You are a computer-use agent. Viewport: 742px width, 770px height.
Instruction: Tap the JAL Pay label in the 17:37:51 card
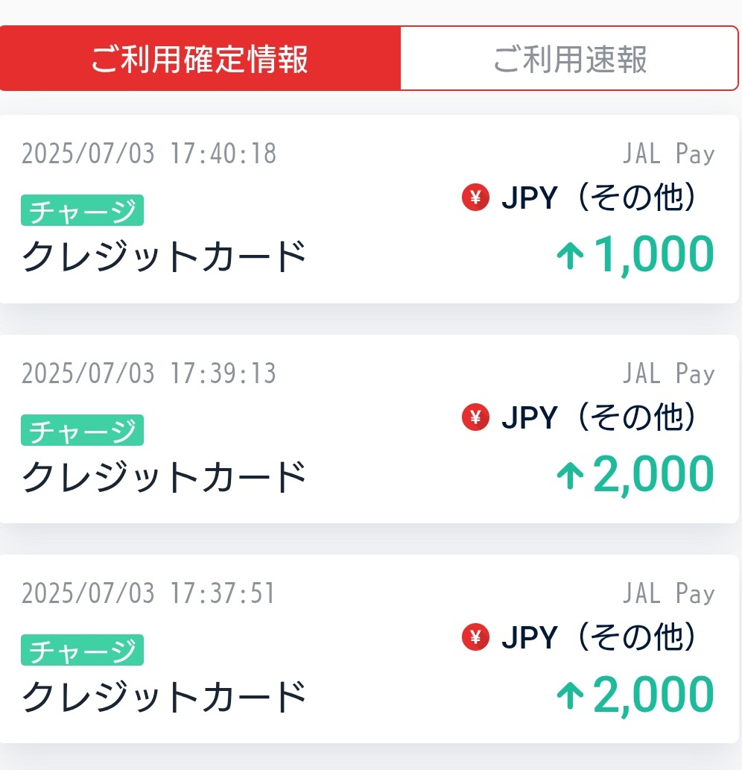point(669,593)
